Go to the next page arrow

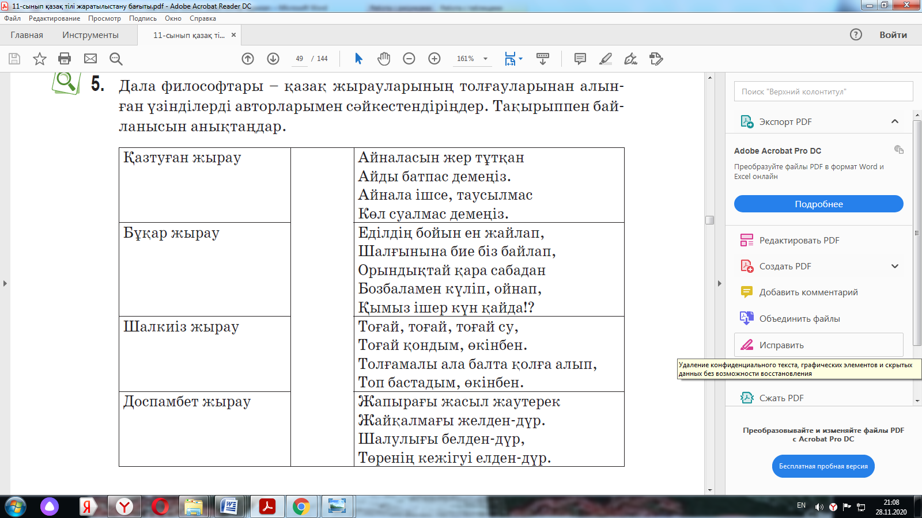pos(273,59)
